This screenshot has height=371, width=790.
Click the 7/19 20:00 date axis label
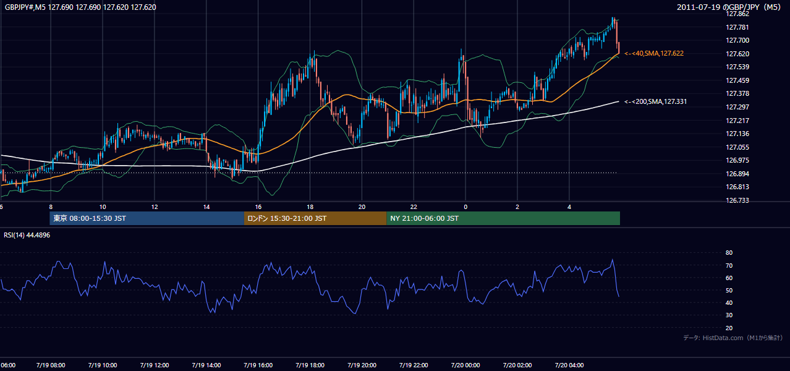[362, 365]
